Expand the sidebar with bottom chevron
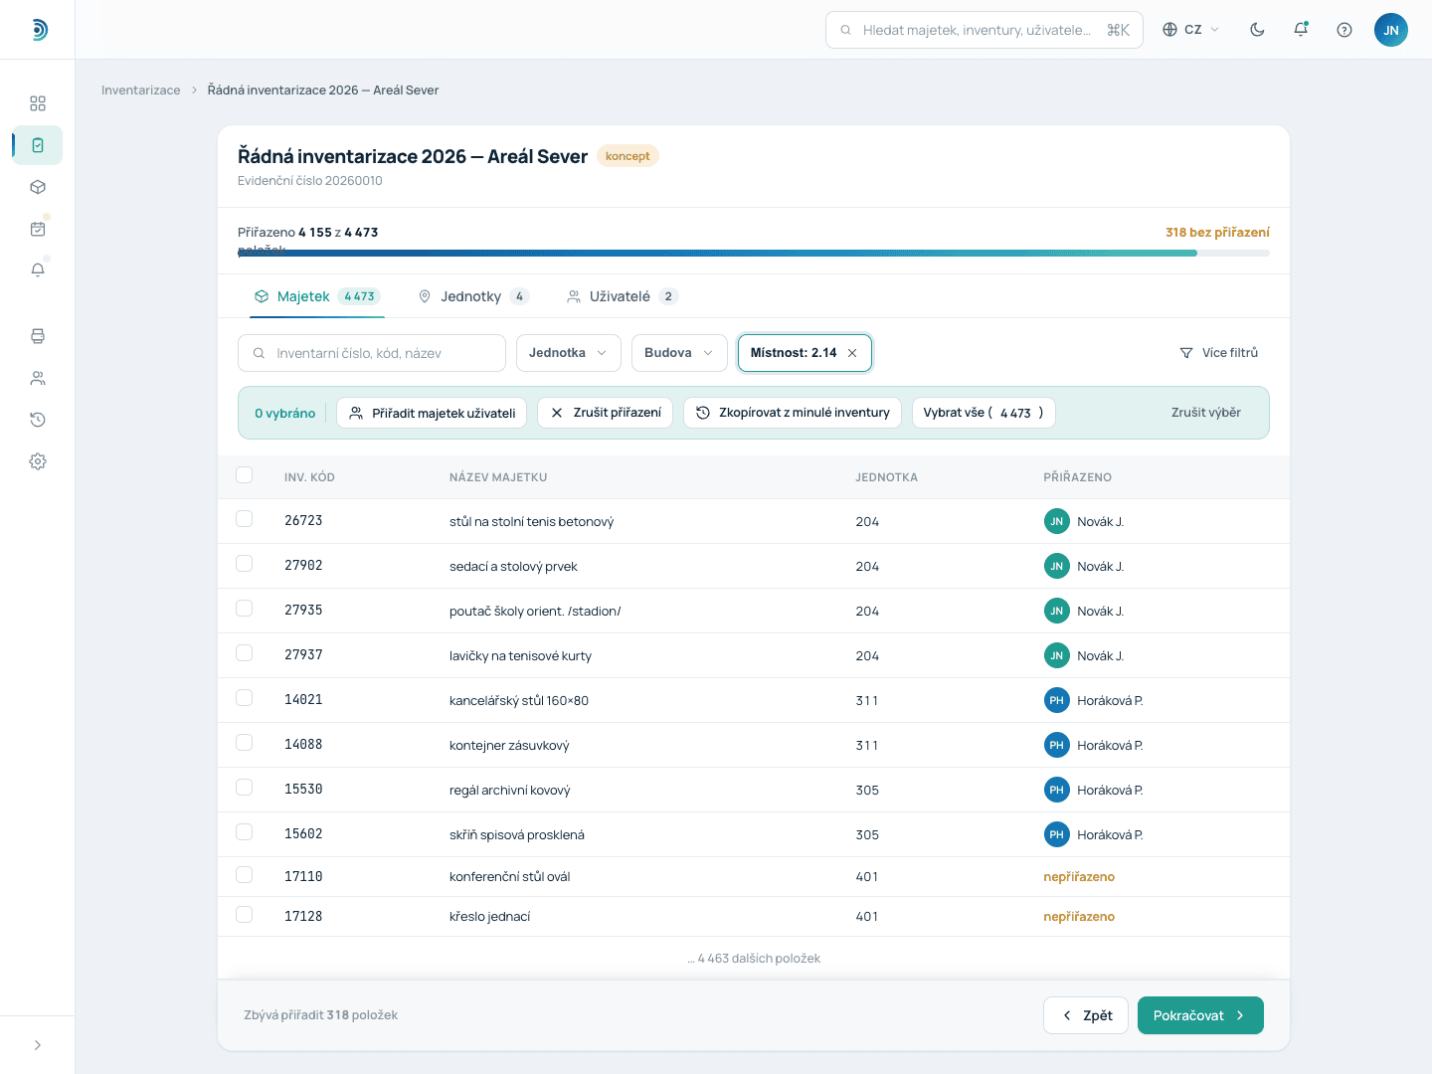 tap(38, 1045)
